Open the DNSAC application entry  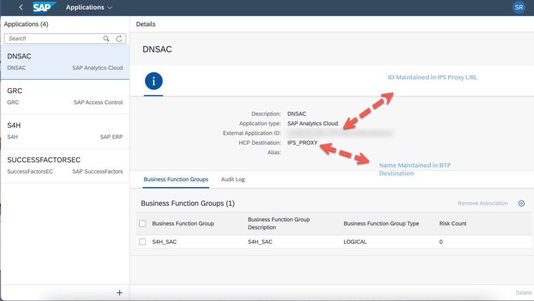[x=65, y=61]
